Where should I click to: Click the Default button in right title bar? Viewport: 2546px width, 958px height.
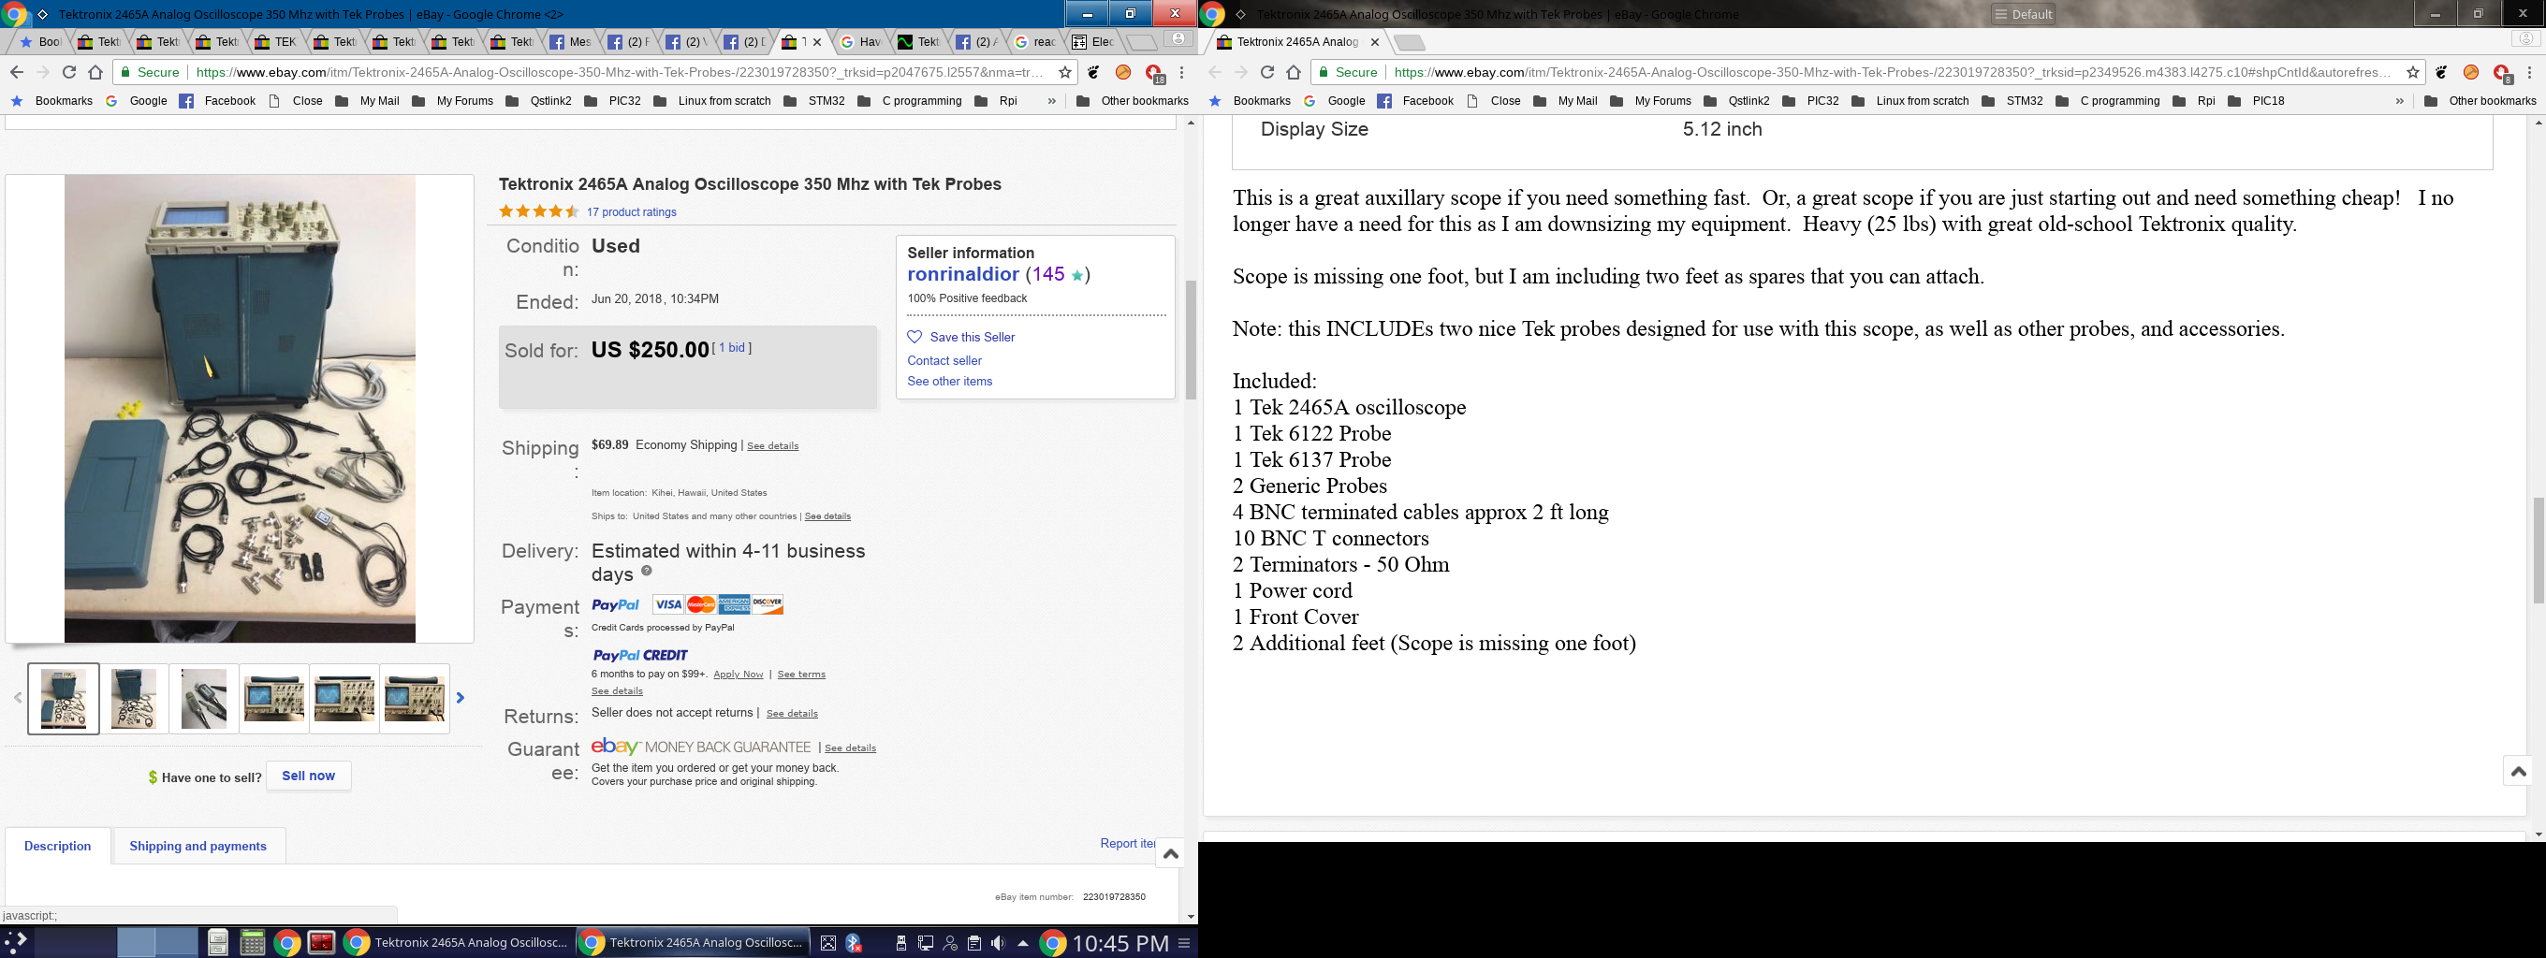2022,14
